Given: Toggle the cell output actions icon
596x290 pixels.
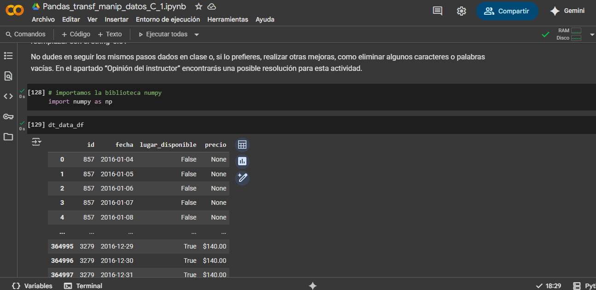Looking at the screenshot, I should (36, 142).
